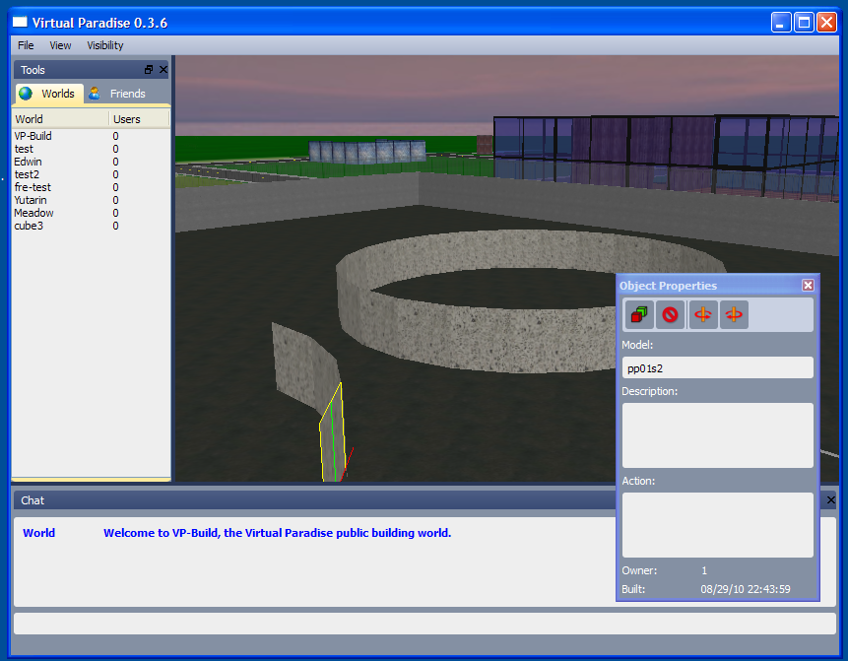Click the Action text area
This screenshot has width=848, height=661.
click(x=718, y=525)
